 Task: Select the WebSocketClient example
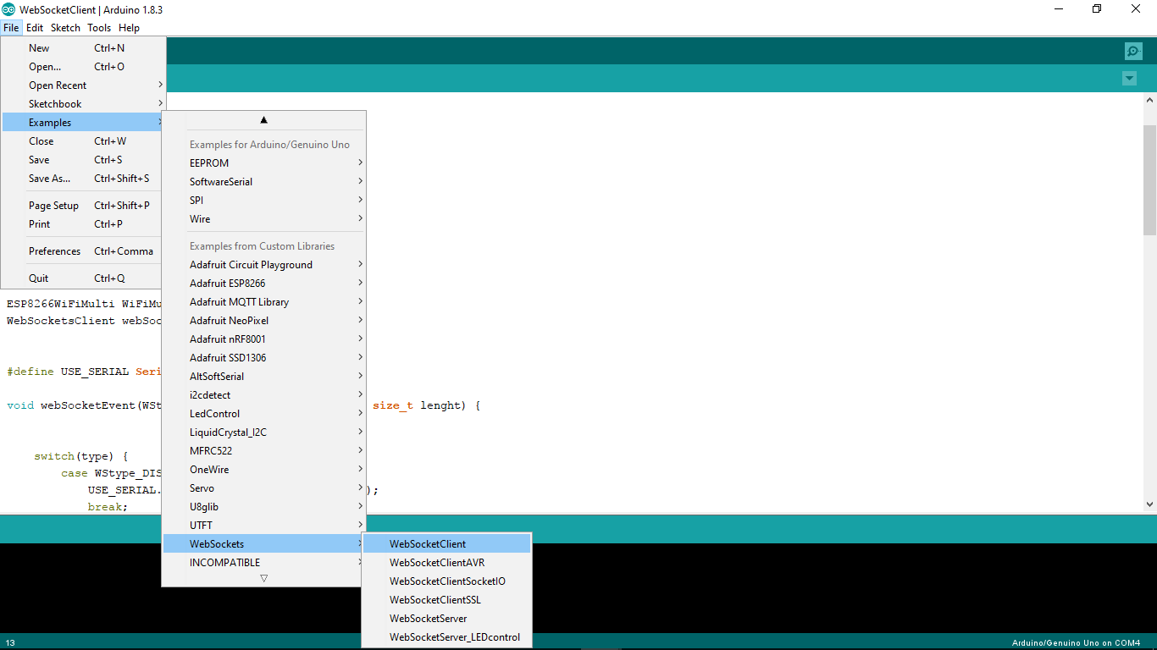(426, 543)
